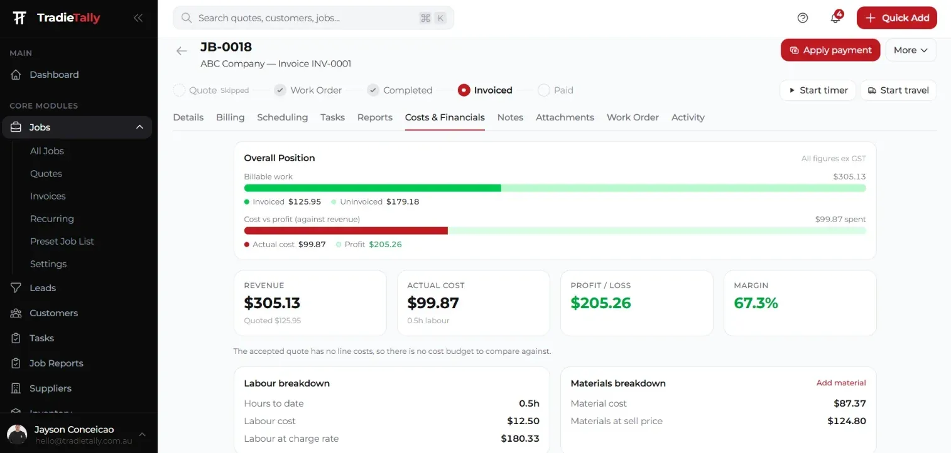
Task: Switch to the Billing tab
Action: click(x=231, y=117)
